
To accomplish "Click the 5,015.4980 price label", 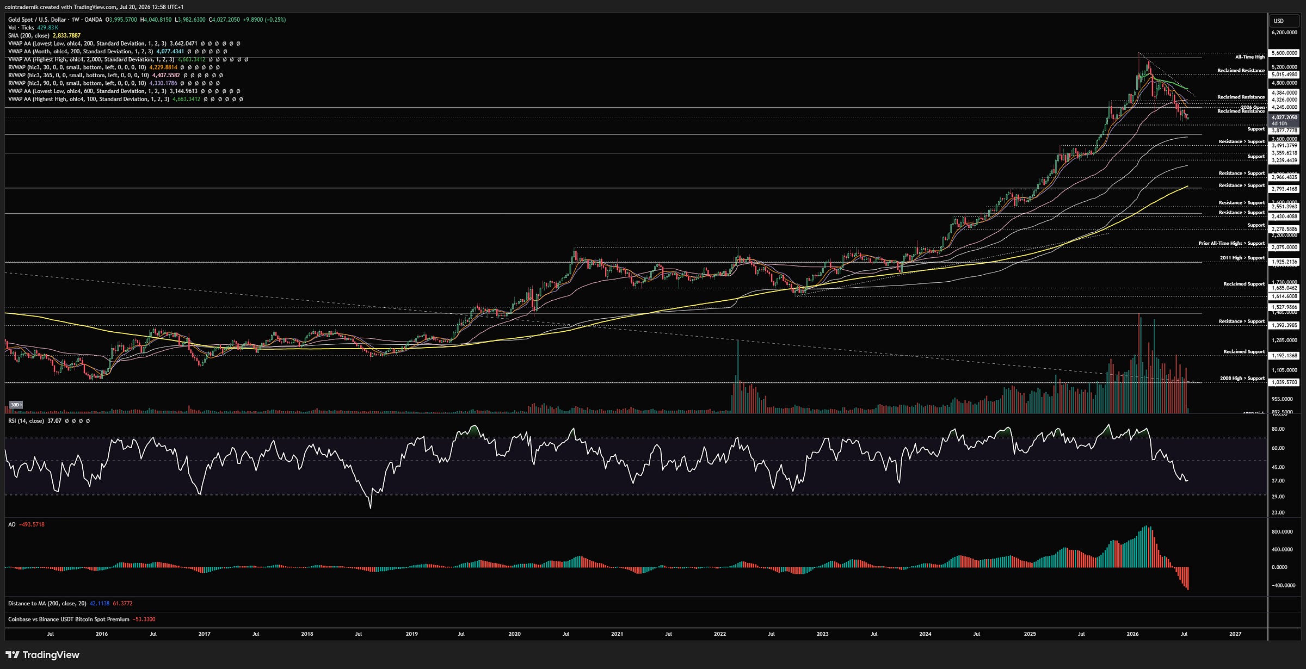I will (x=1284, y=75).
